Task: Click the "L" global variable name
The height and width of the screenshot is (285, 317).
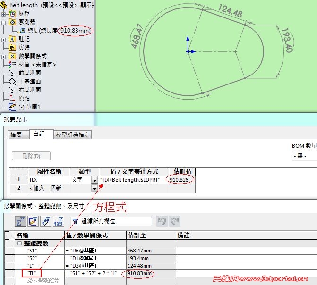Action: pyautogui.click(x=31, y=266)
